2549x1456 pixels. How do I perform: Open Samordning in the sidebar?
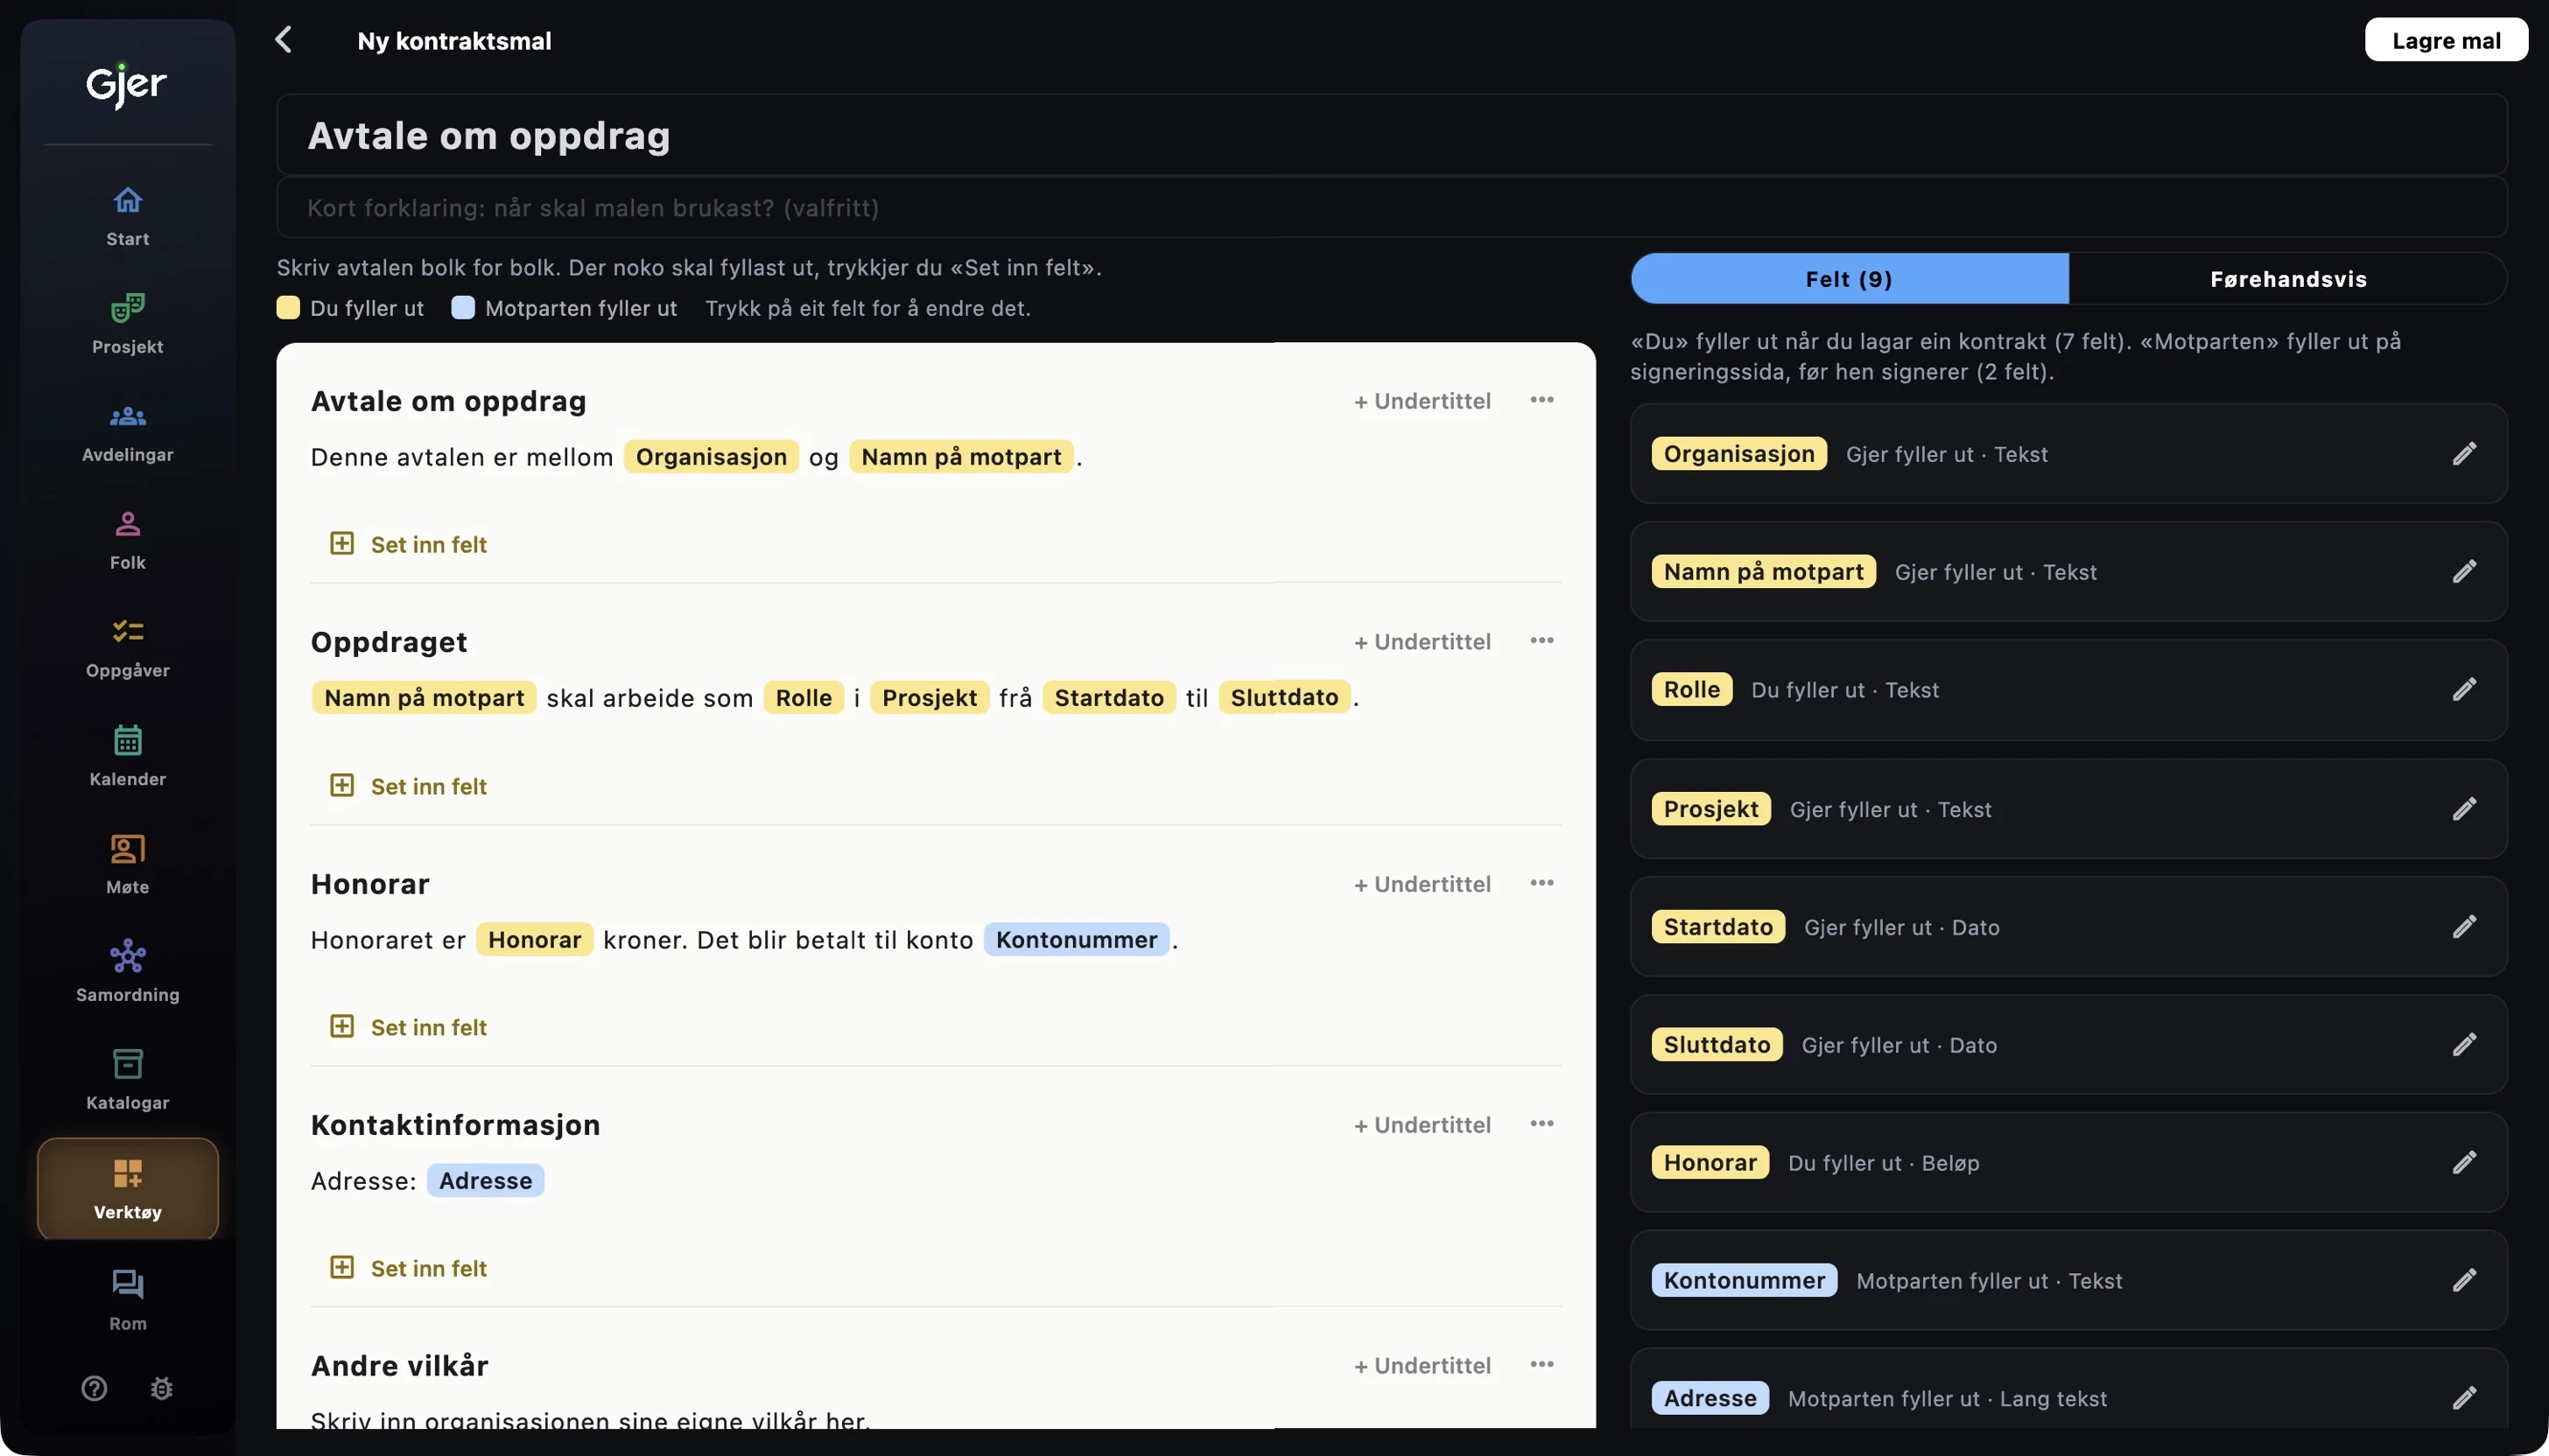click(x=127, y=972)
